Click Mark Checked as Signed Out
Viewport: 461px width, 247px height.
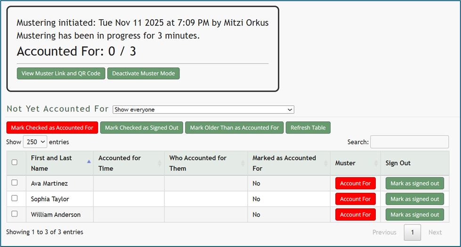tap(142, 127)
